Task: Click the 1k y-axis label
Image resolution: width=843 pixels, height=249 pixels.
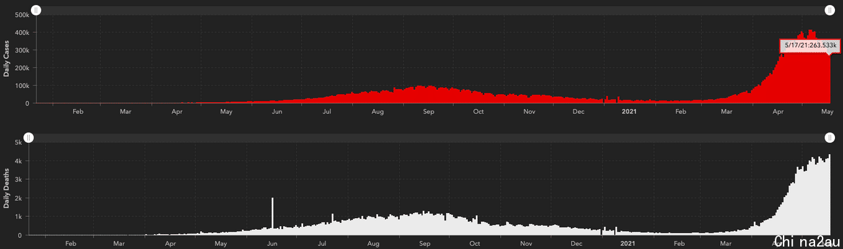Action: coord(19,217)
